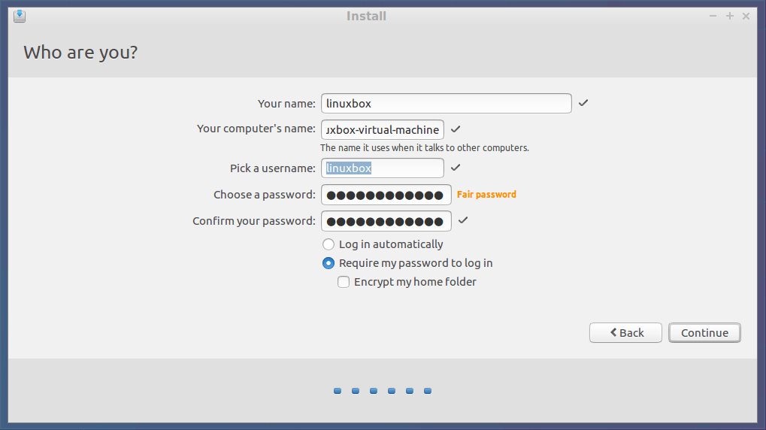
Task: Click the last progress dot at bottom
Action: [428, 391]
